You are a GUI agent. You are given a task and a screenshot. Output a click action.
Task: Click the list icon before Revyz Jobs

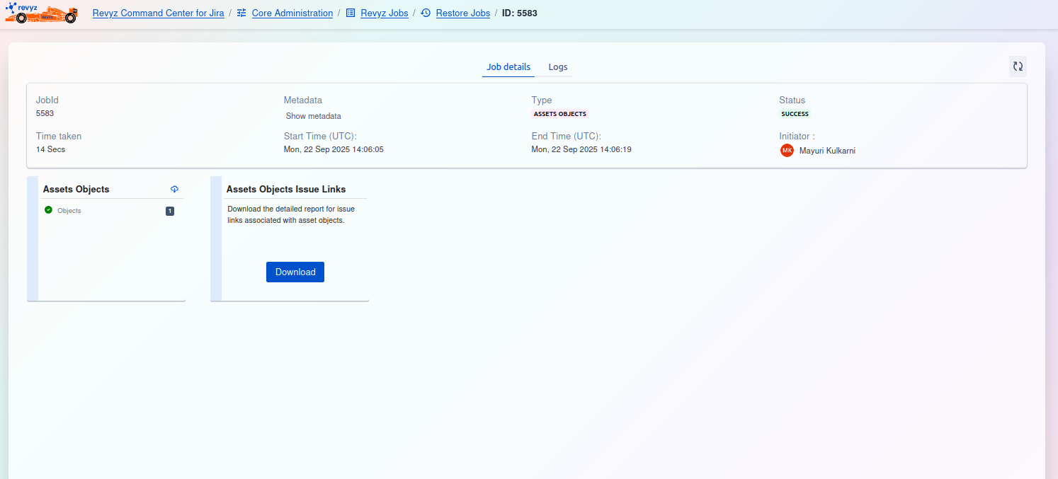coord(351,13)
